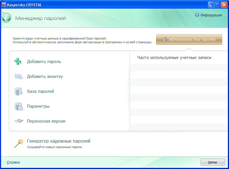This screenshot has width=229, height=169.
Task: Close the Kaspersky CRYSTAL window
Action: click(224, 5)
